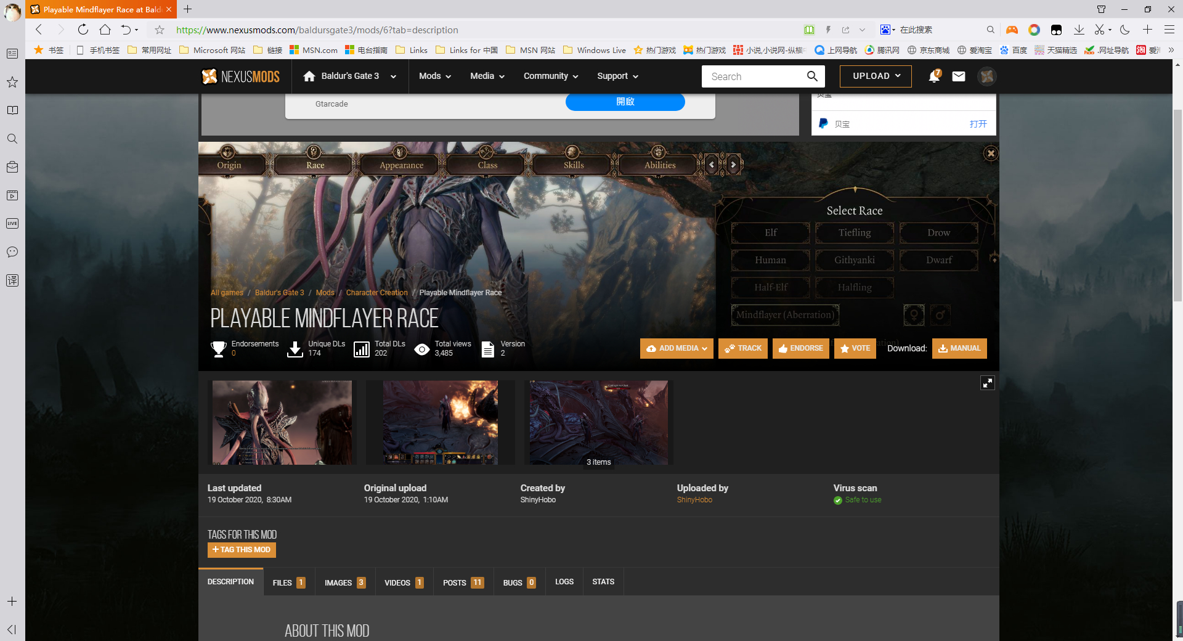Open the sidebar translate icon
The image size is (1183, 641).
click(12, 280)
